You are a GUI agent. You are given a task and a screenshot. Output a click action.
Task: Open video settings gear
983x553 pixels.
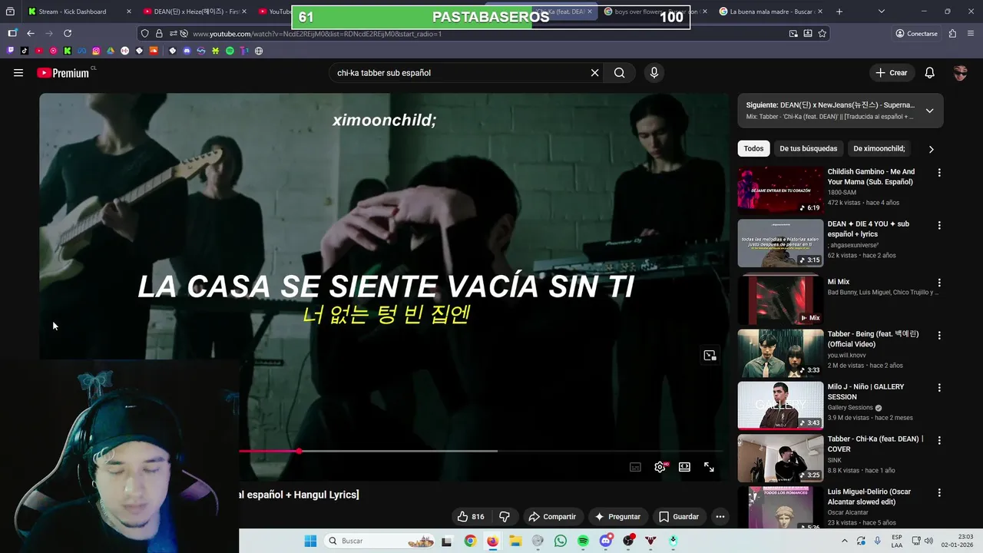660,467
